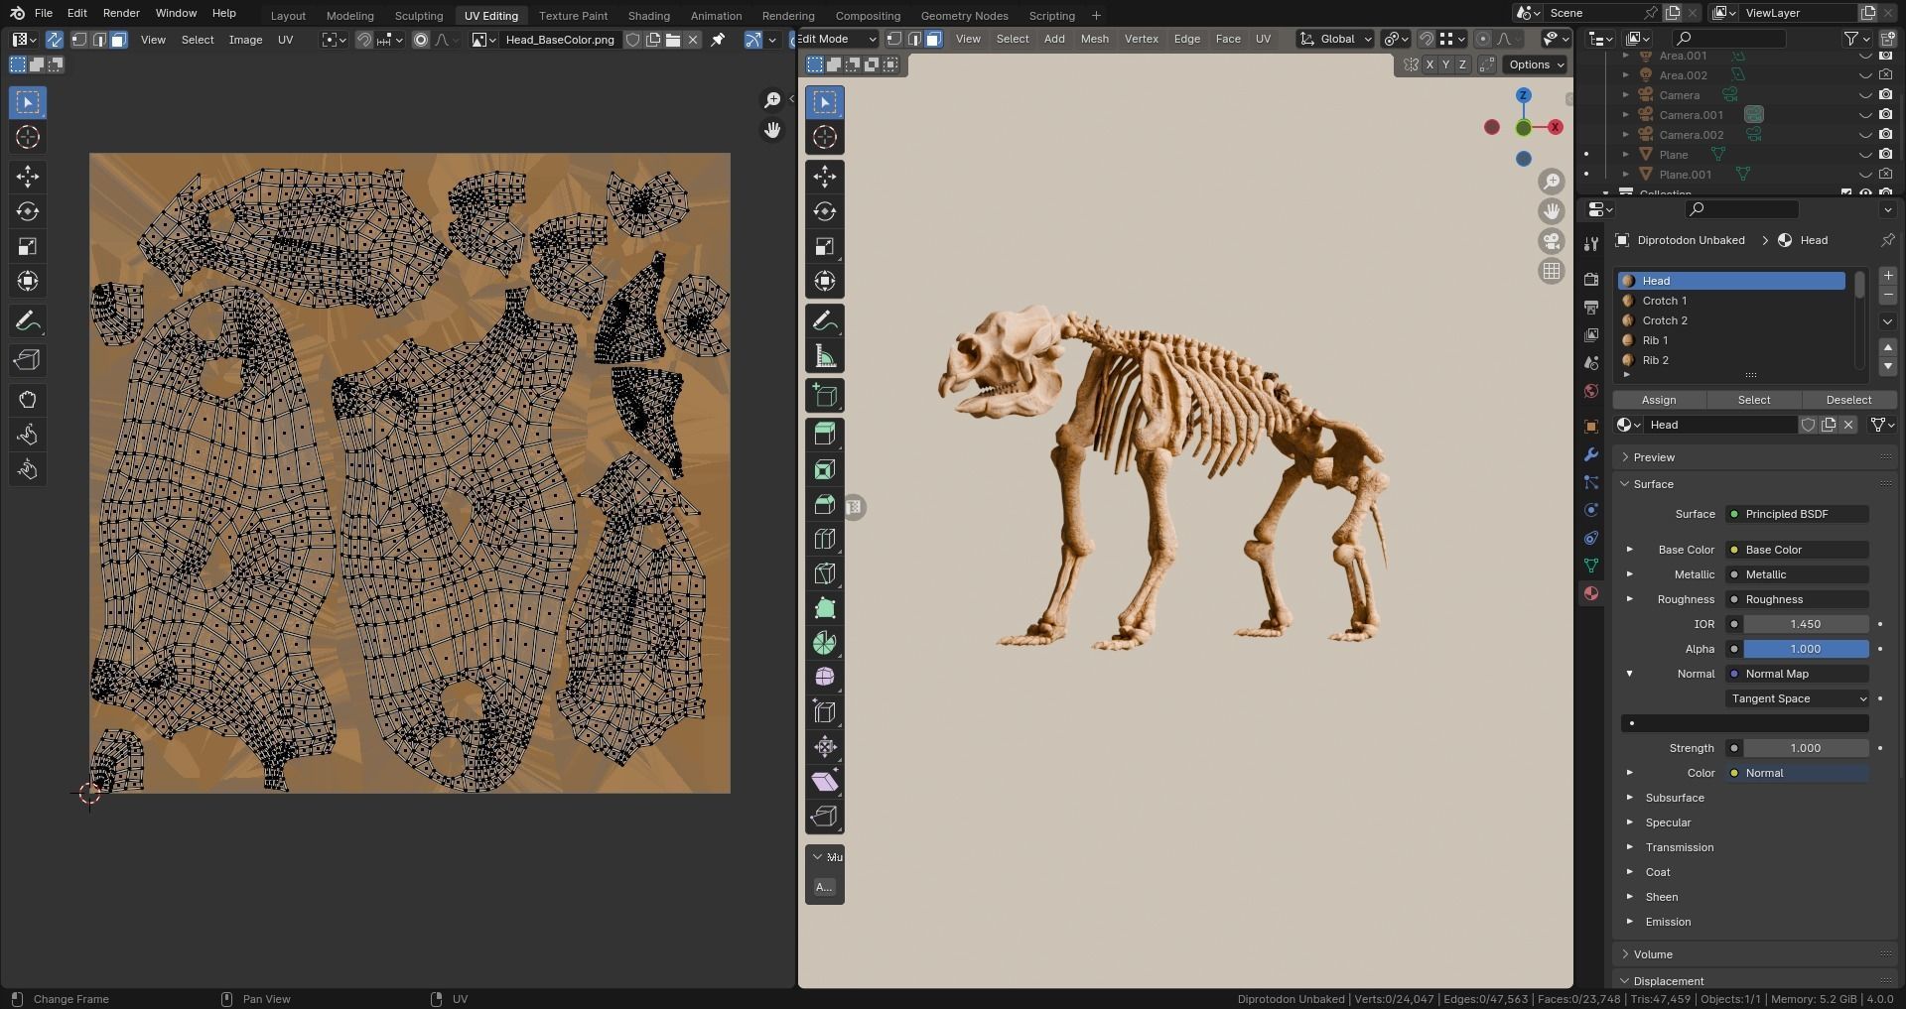
Task: Switch to the Texture Paint workspace tab
Action: (x=573, y=16)
